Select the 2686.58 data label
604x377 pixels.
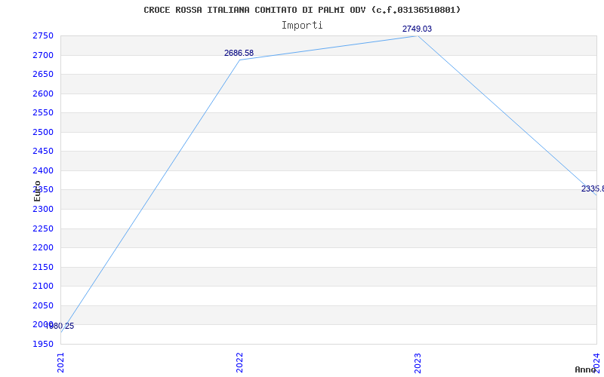(x=239, y=53)
